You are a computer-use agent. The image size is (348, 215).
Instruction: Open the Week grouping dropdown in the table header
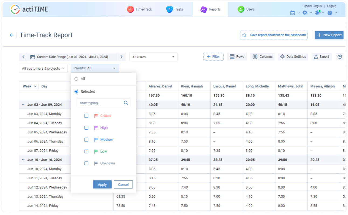[x=35, y=86]
